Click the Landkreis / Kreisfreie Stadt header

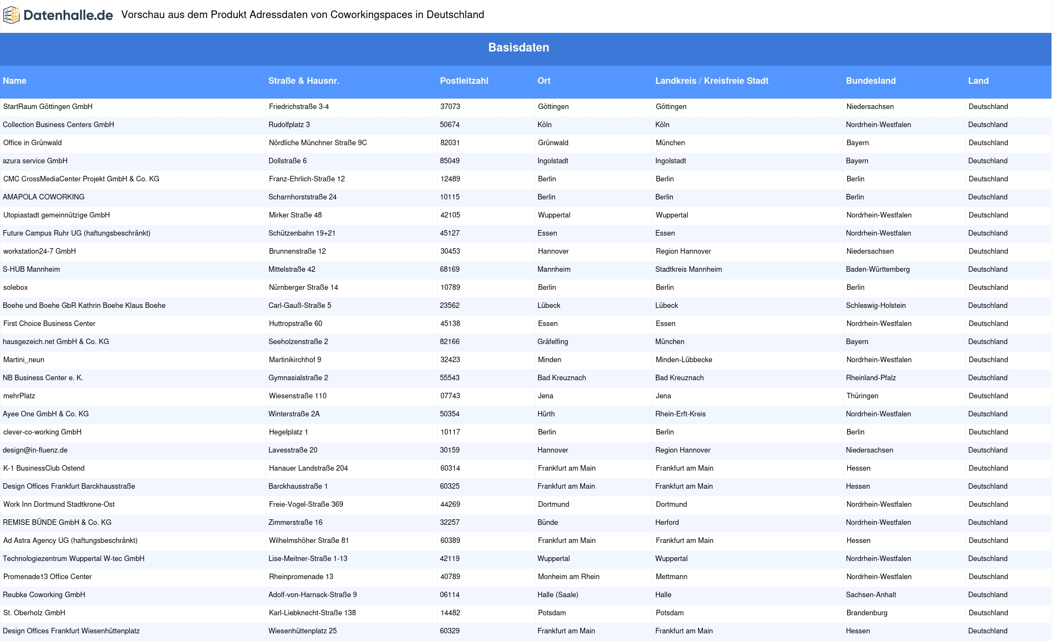click(x=712, y=81)
